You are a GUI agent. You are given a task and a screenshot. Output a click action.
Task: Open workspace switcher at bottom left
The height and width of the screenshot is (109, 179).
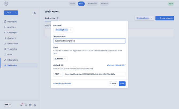pos(8,105)
